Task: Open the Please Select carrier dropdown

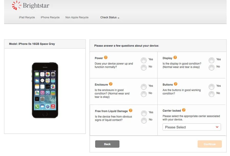Action: tap(192, 127)
